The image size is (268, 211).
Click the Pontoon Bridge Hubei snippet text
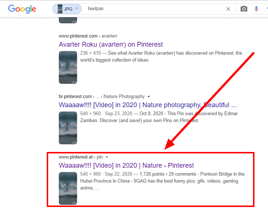click(162, 181)
